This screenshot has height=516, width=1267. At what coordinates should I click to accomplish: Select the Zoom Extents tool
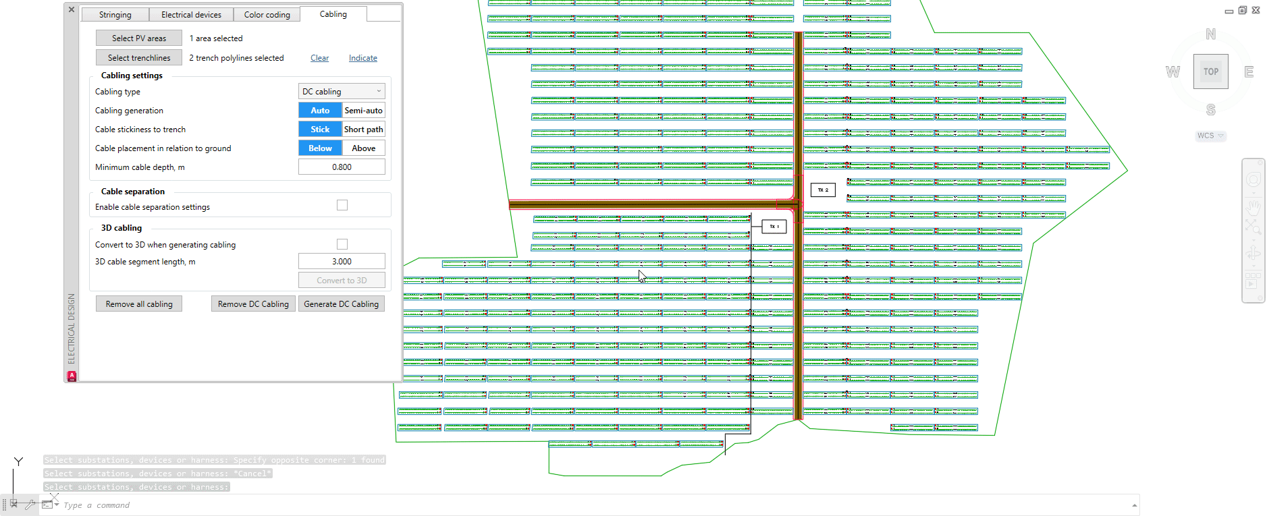(1253, 227)
